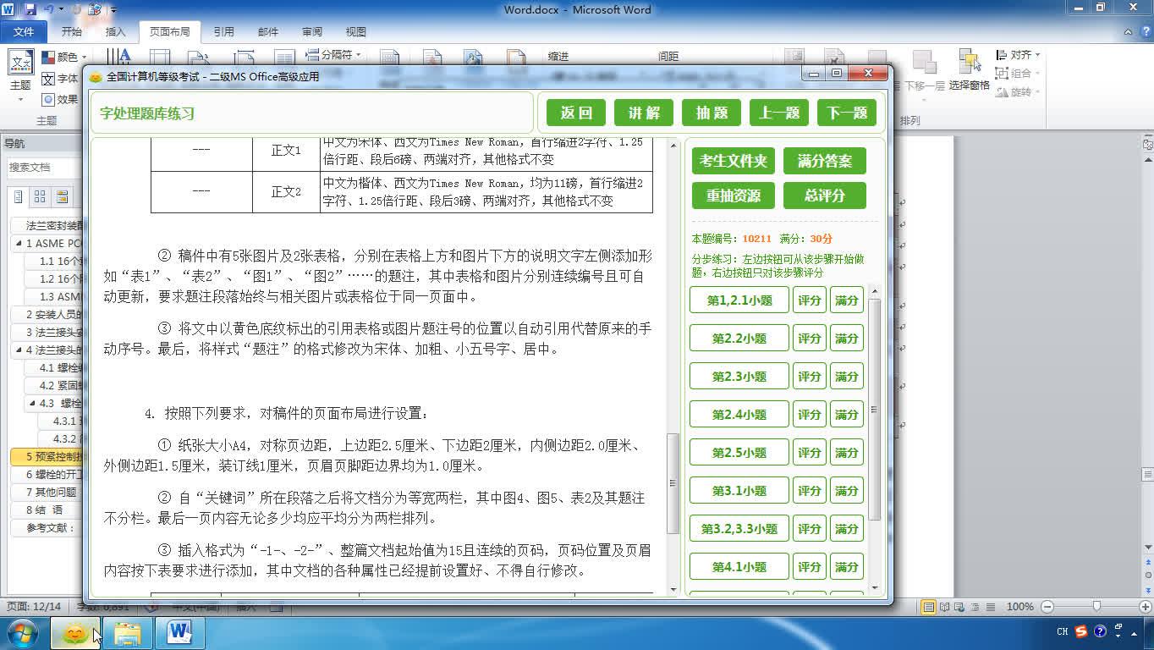Viewport: 1154px width, 650px height.
Task: Go to heading '2 安装人员'
Action: click(x=48, y=315)
